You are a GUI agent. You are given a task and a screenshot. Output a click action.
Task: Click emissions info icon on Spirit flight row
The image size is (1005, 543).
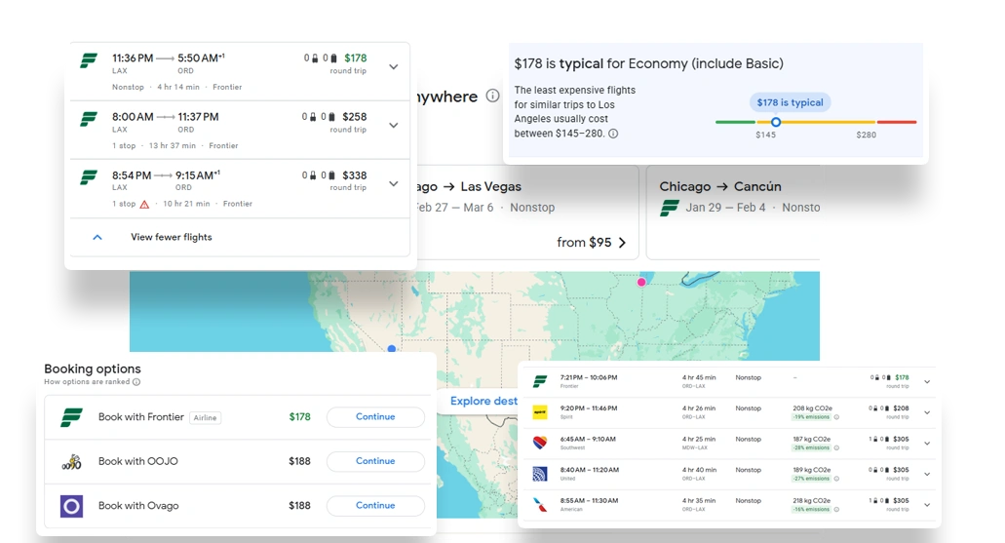(836, 417)
